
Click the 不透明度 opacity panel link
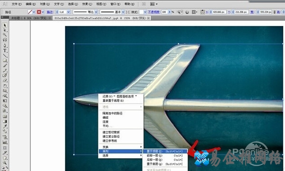pos(154,12)
